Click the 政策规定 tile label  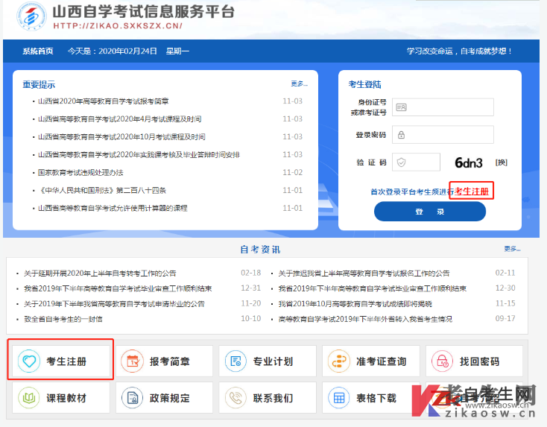pyautogui.click(x=170, y=398)
